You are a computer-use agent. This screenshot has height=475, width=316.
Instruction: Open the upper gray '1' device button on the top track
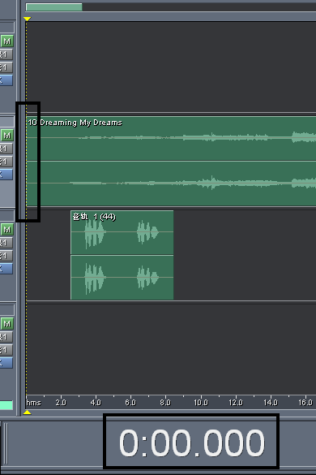pyautogui.click(x=6, y=54)
